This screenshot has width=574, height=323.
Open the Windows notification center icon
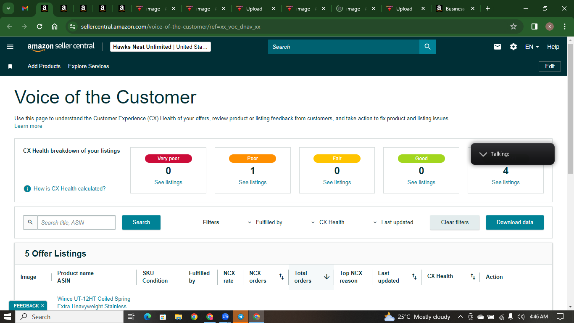coord(560,317)
